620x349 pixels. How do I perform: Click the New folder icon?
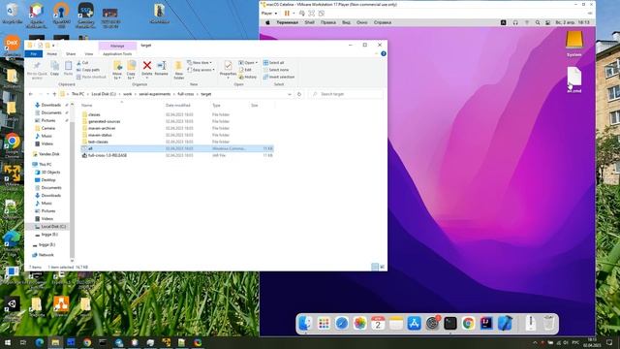coord(178,66)
